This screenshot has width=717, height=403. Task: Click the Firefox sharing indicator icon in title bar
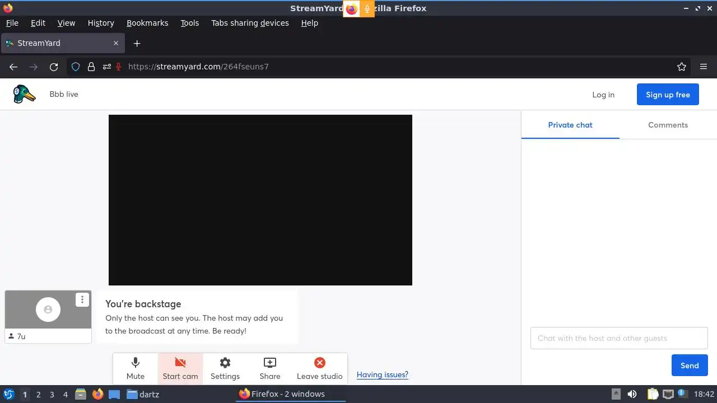[x=351, y=8]
